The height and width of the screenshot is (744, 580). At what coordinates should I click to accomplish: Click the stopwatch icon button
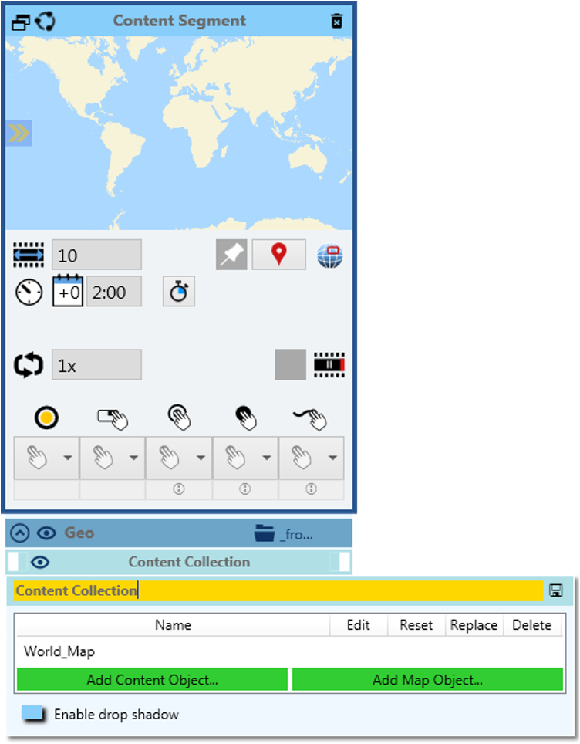[x=179, y=293]
